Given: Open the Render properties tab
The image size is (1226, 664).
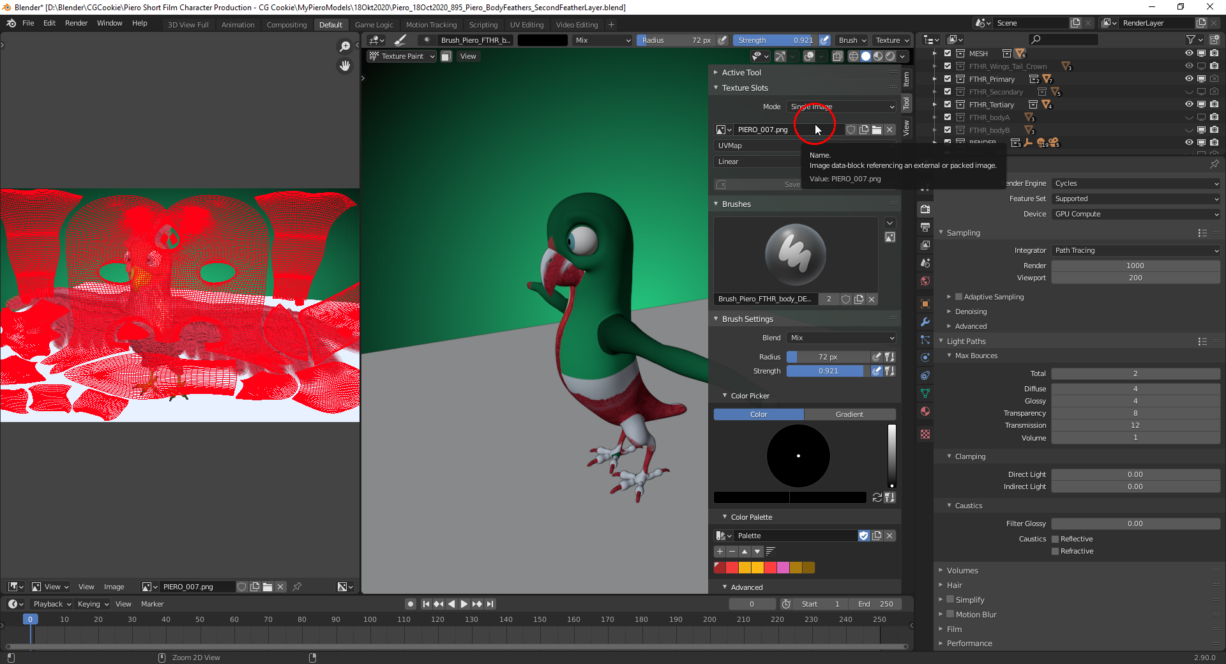Looking at the screenshot, I should coord(925,209).
